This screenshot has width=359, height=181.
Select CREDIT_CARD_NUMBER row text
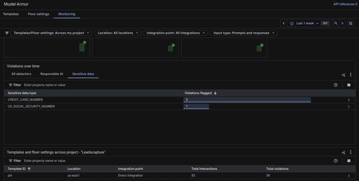25,100
